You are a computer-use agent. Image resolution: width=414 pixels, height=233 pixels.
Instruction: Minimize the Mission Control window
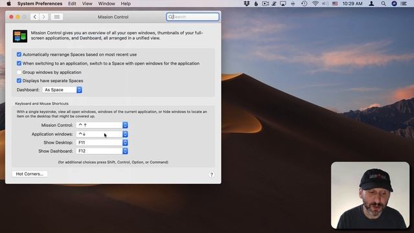(x=18, y=17)
